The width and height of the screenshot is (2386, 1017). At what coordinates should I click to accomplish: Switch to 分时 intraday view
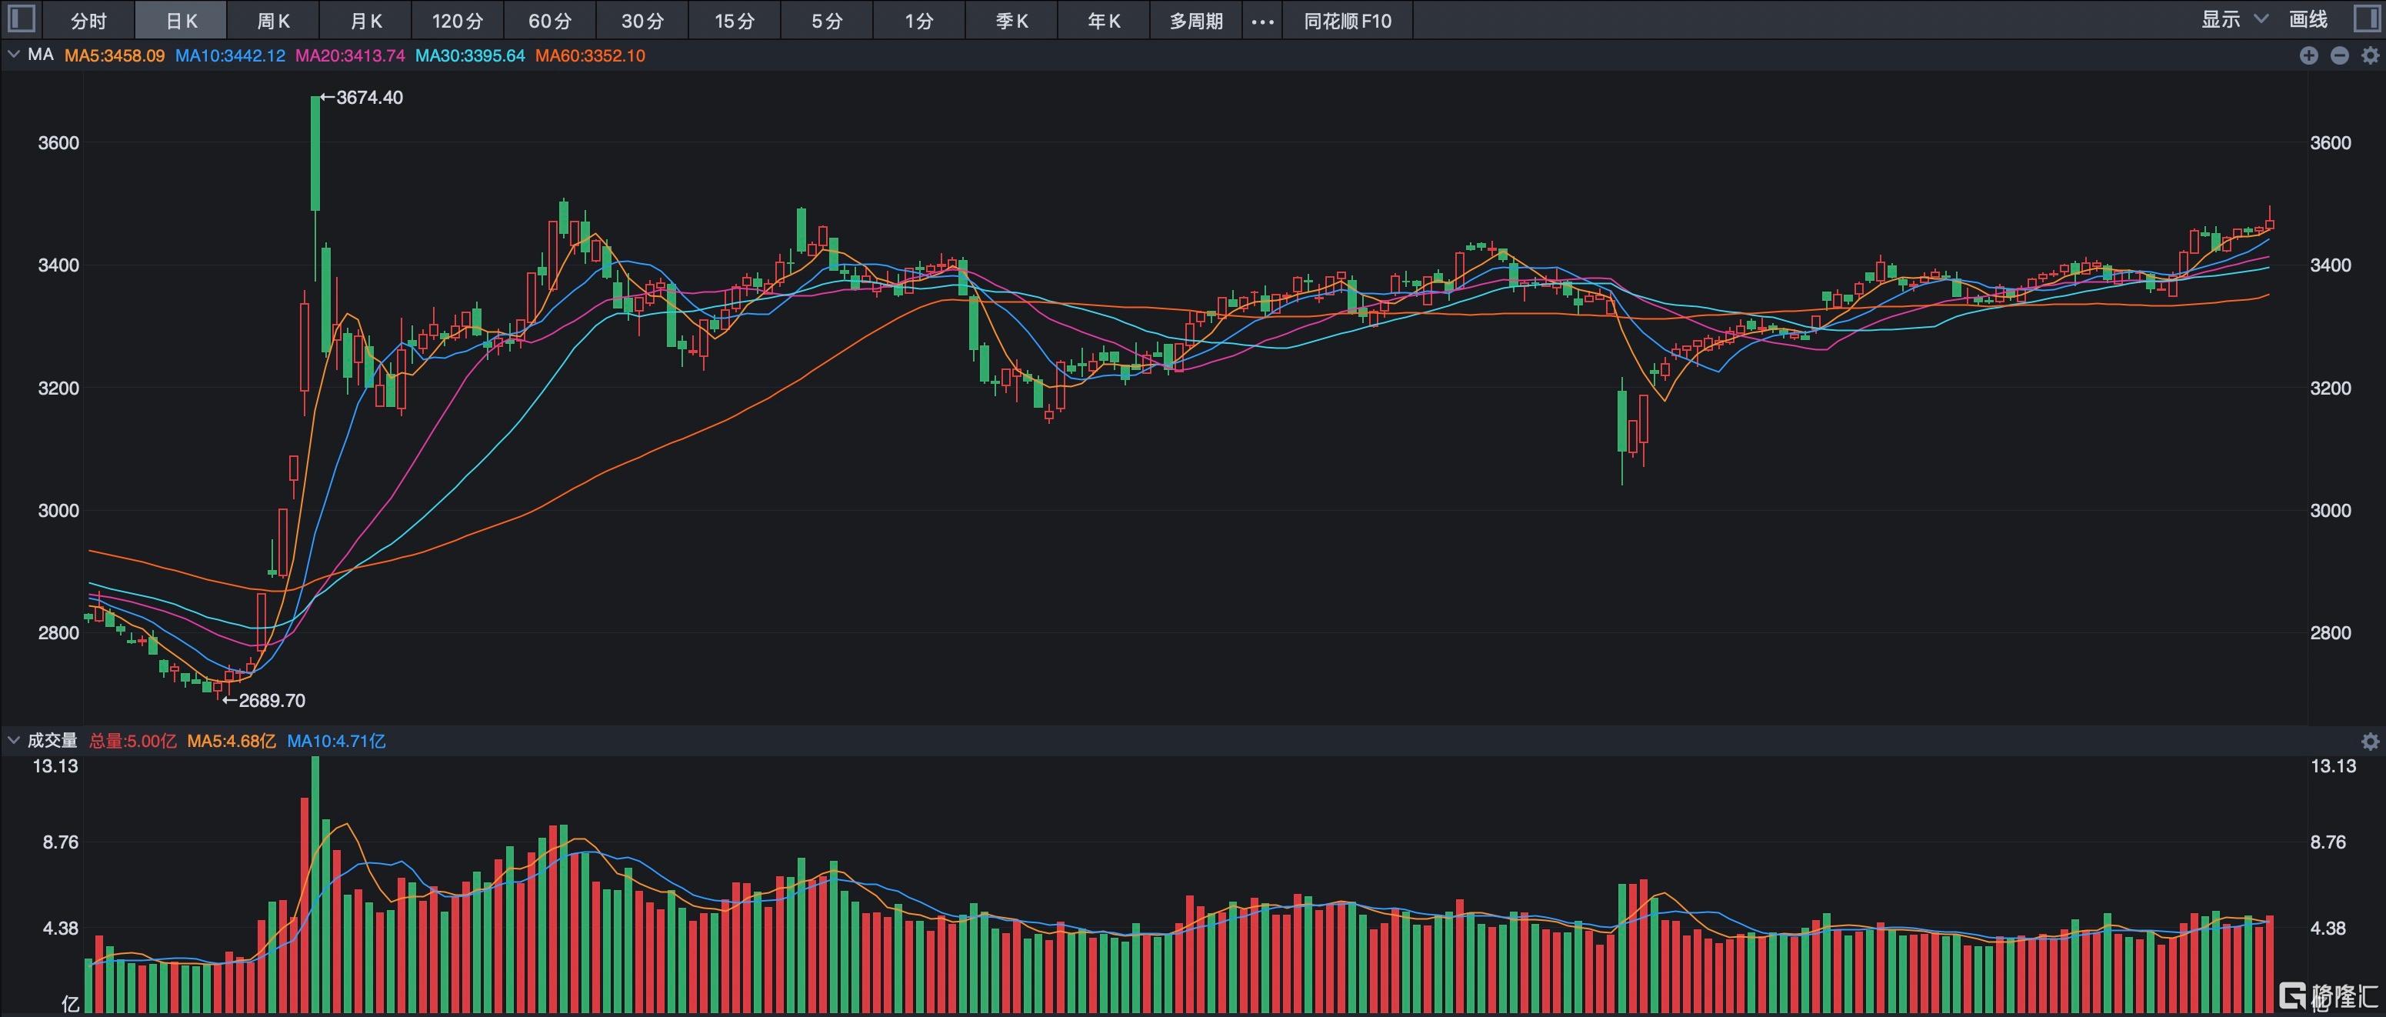pyautogui.click(x=89, y=20)
